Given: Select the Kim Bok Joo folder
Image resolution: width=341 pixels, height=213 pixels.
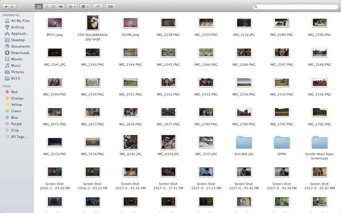Looking at the screenshot, I should click(244, 142).
